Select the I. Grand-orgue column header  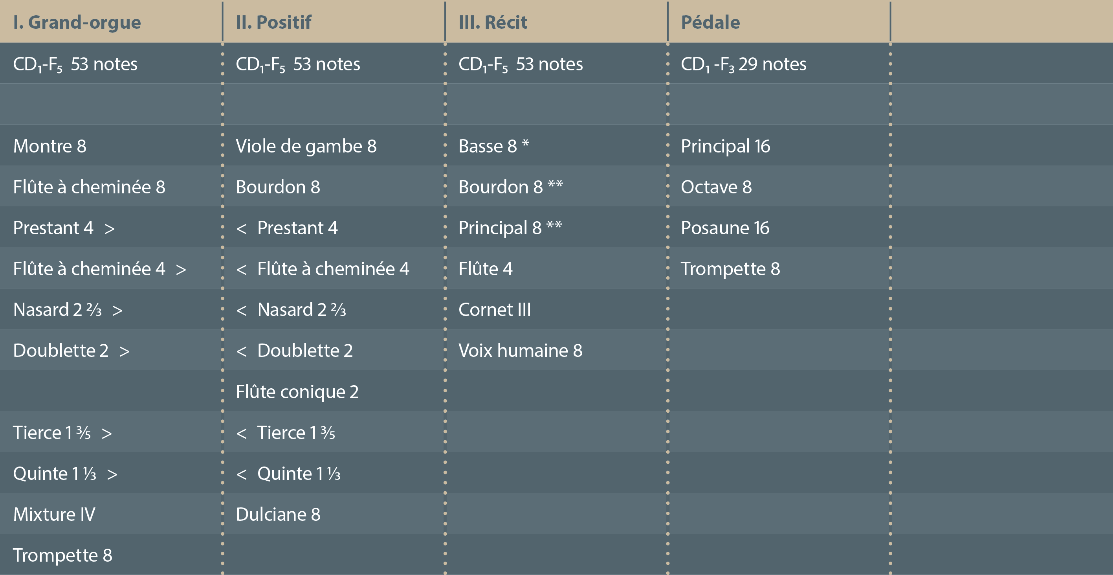click(77, 22)
